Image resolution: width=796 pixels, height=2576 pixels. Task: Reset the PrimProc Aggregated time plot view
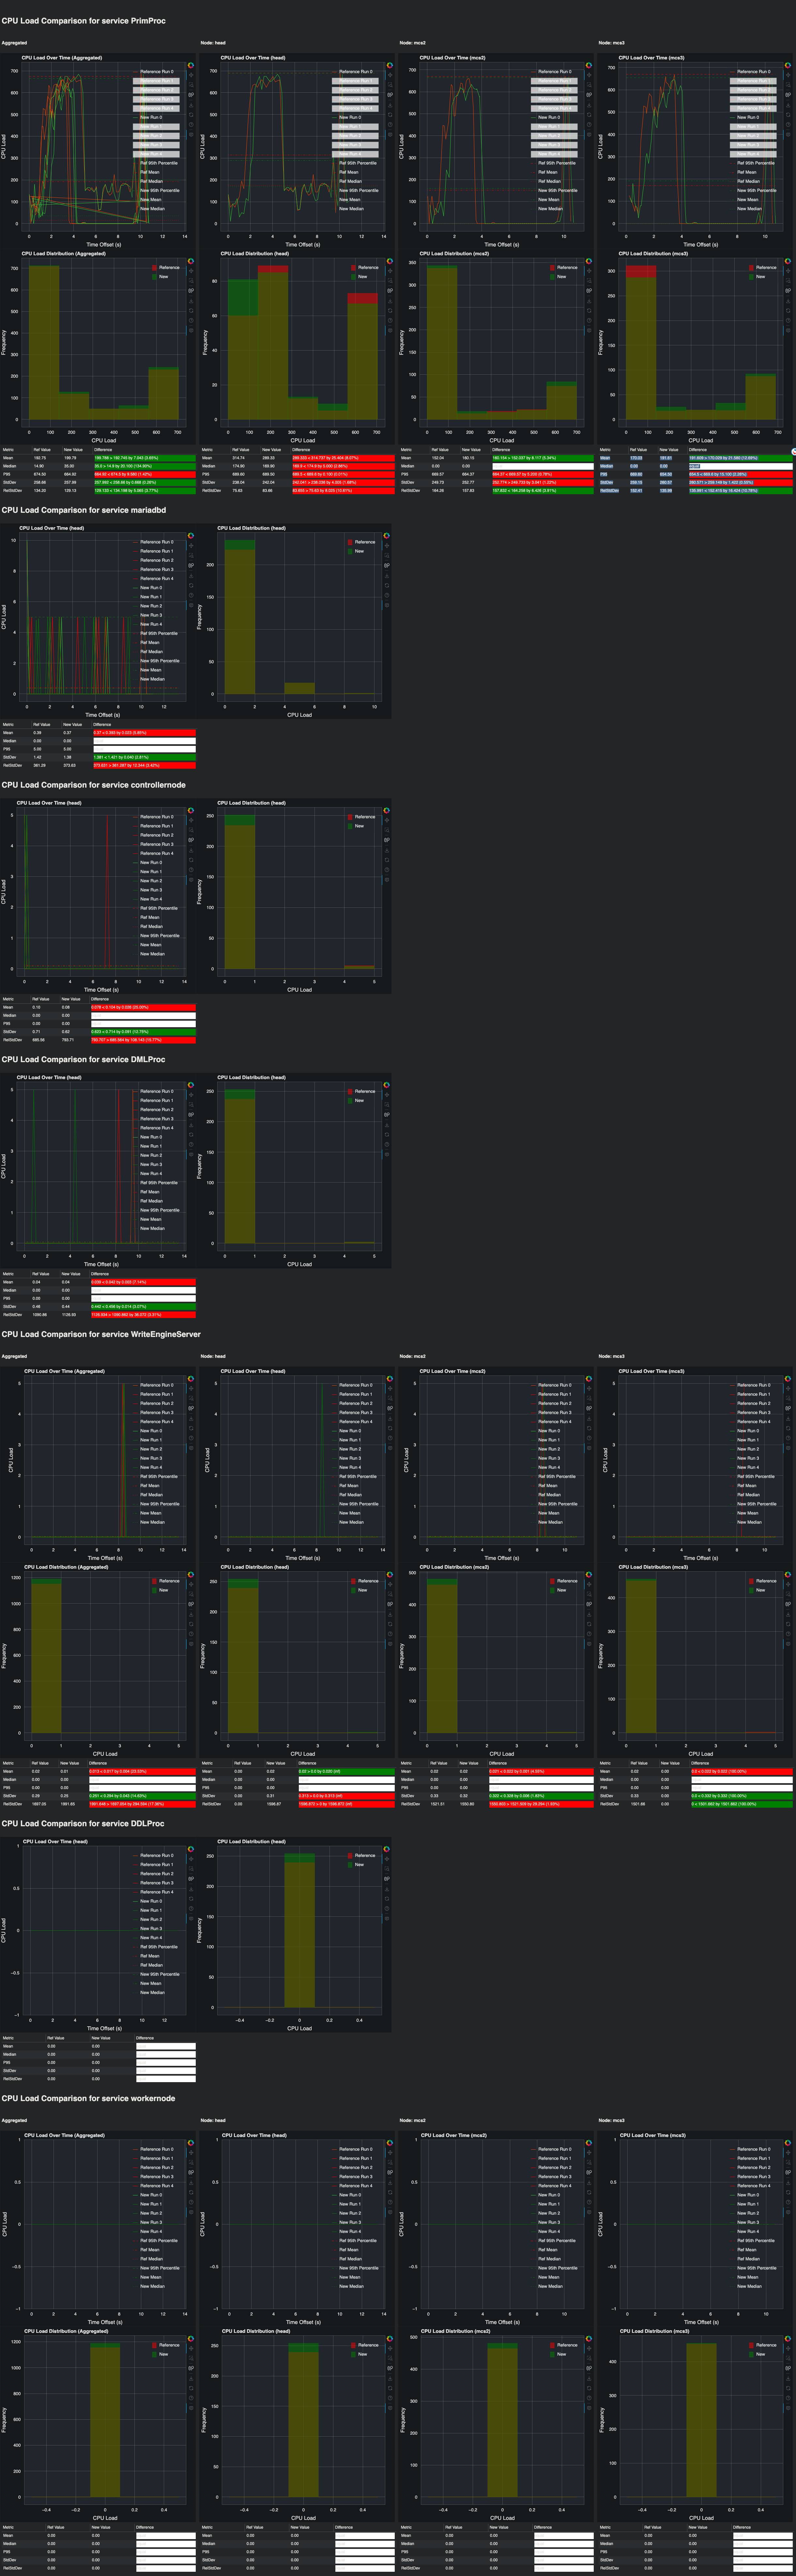point(191,115)
